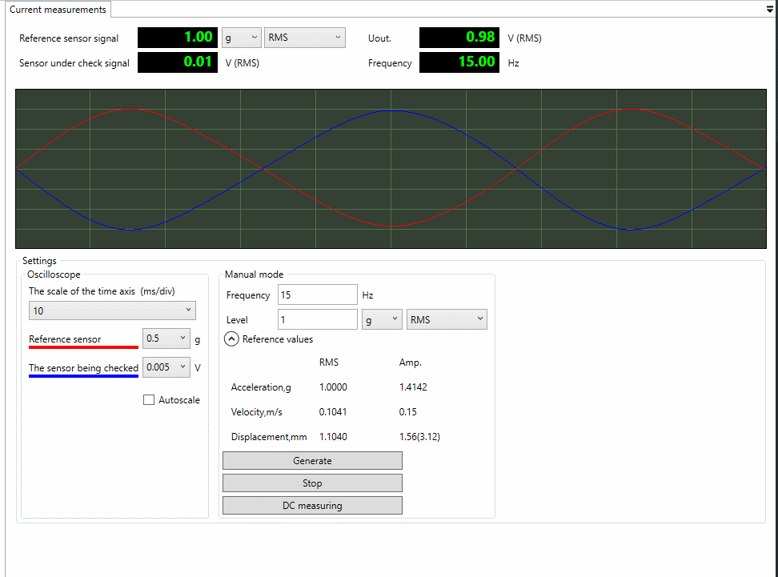Click the red Reference sensor color line
Image resolution: width=778 pixels, height=577 pixels.
point(83,347)
